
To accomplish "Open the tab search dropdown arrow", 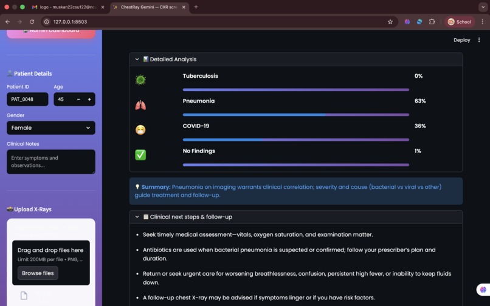I will [483, 7].
